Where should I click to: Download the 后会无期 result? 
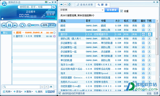pos(149,69)
